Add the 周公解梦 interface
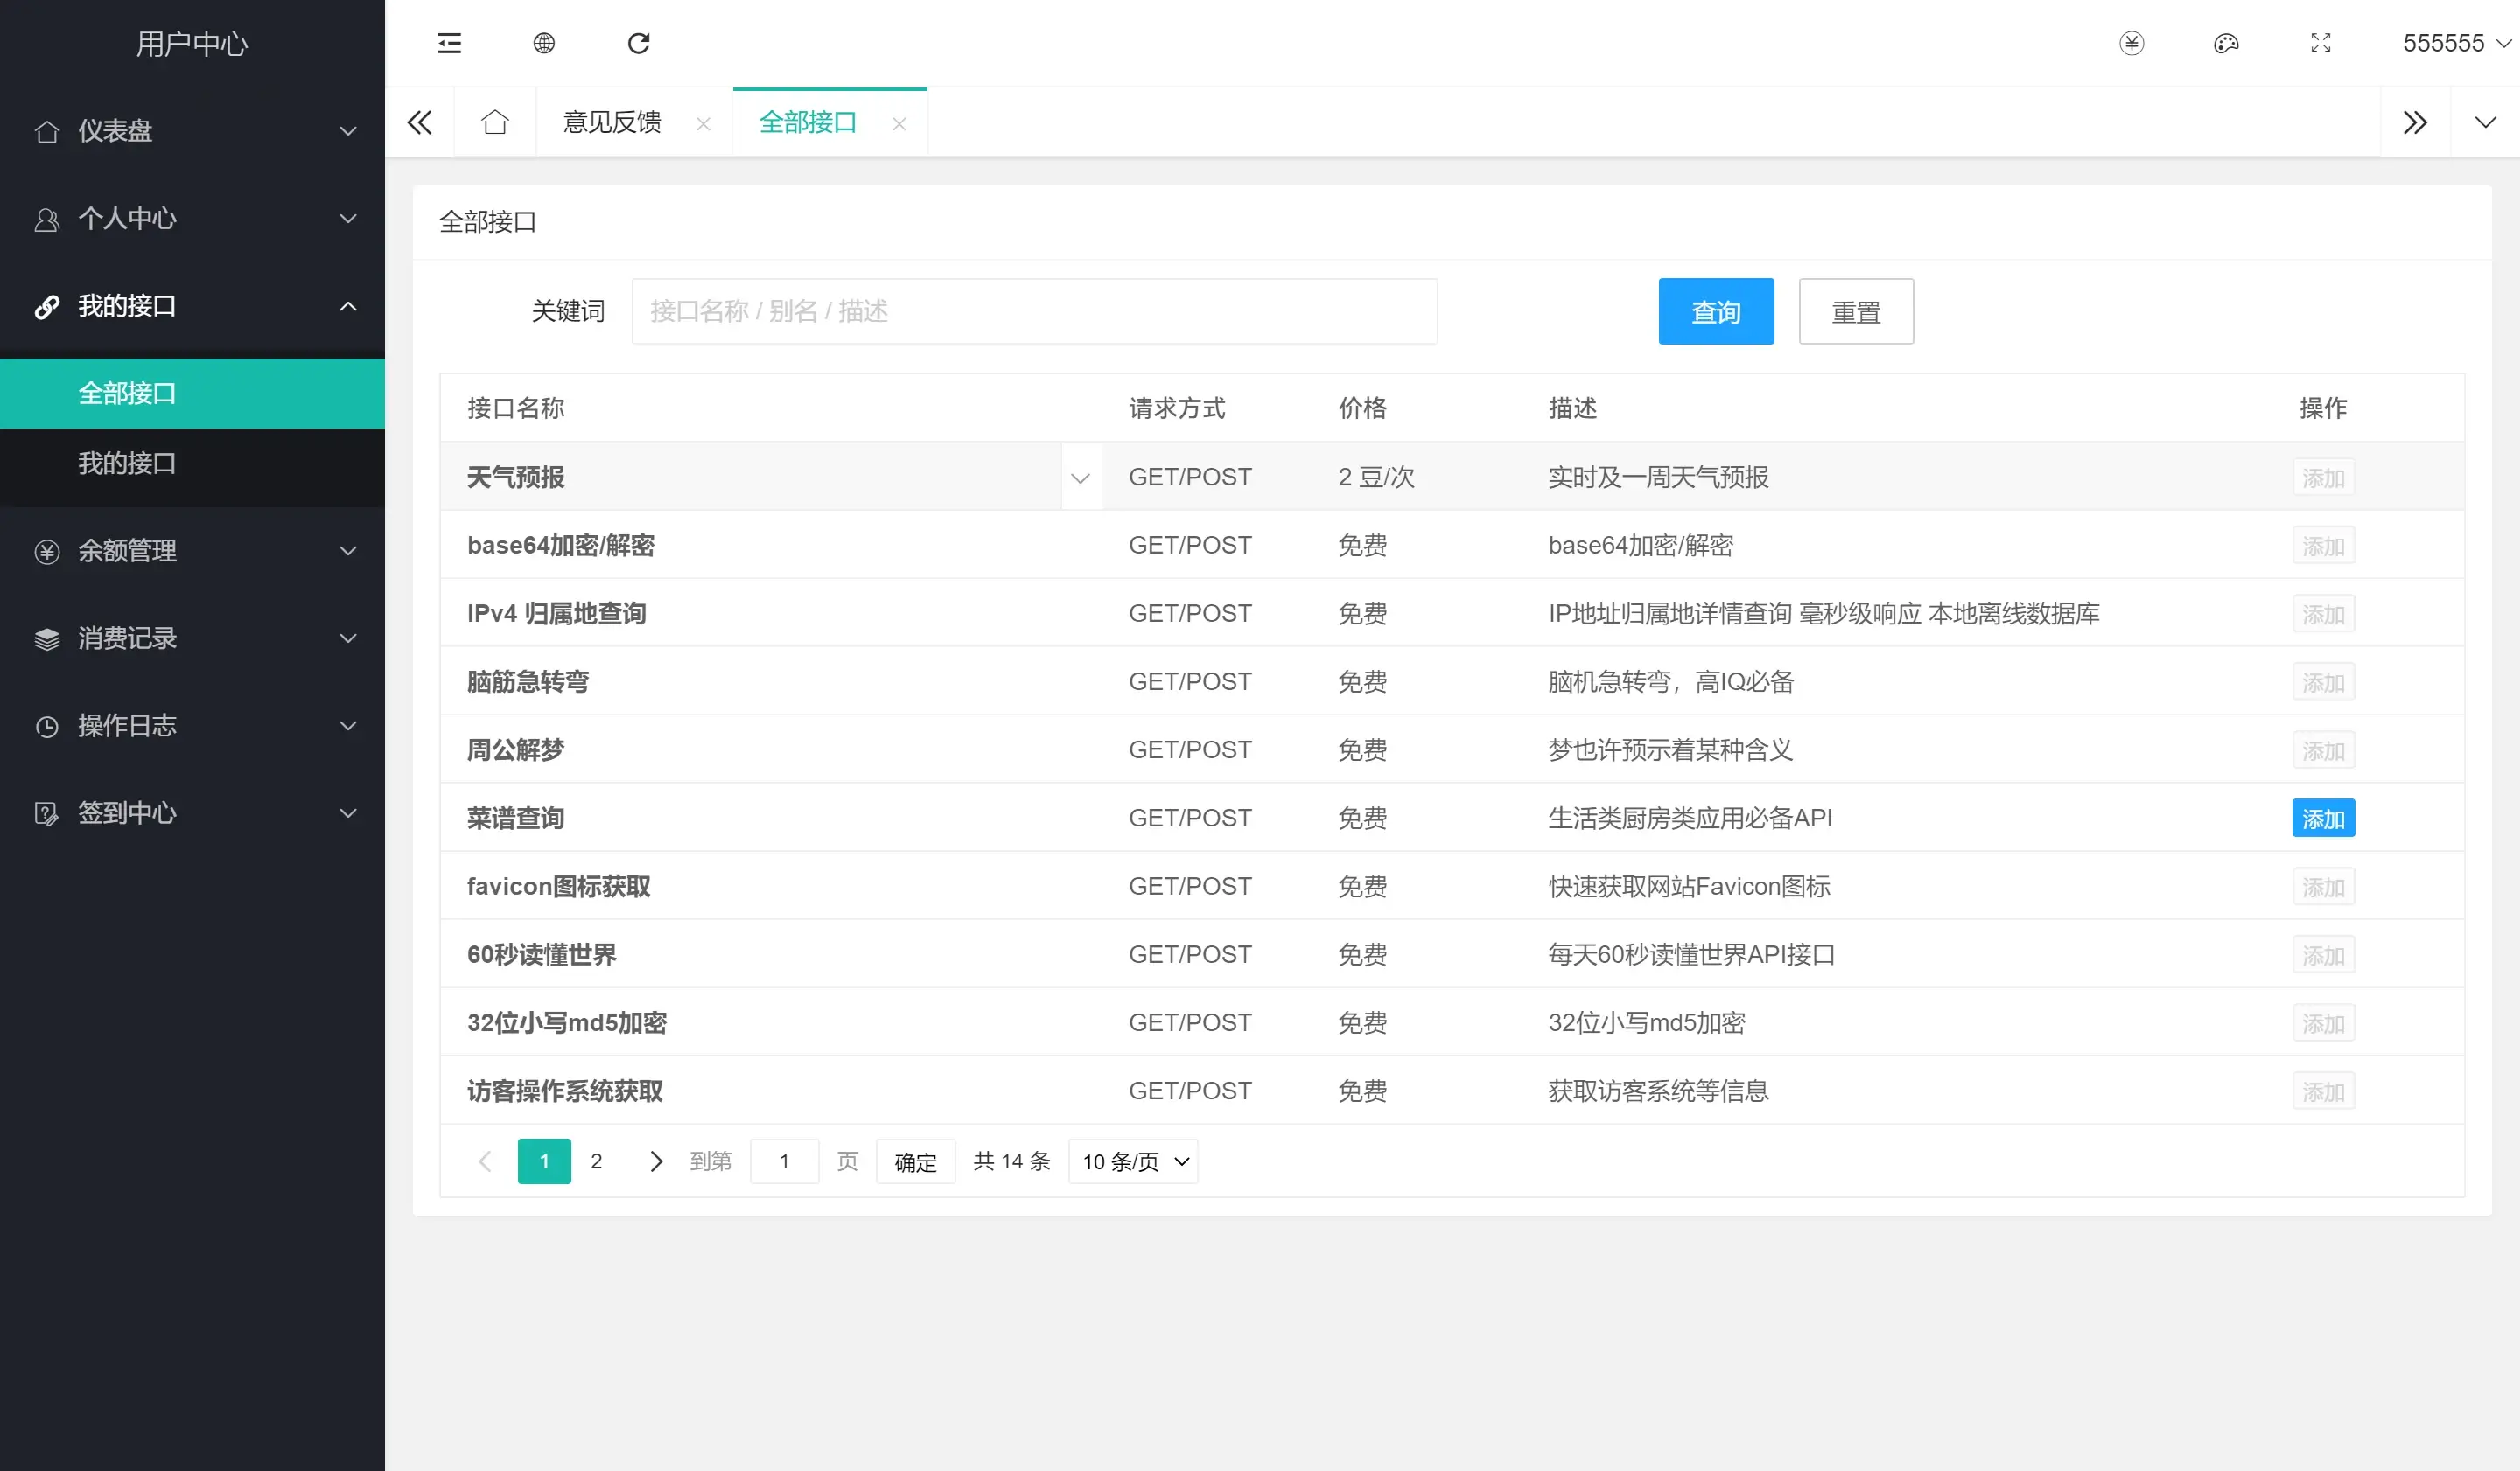 pos(2323,750)
